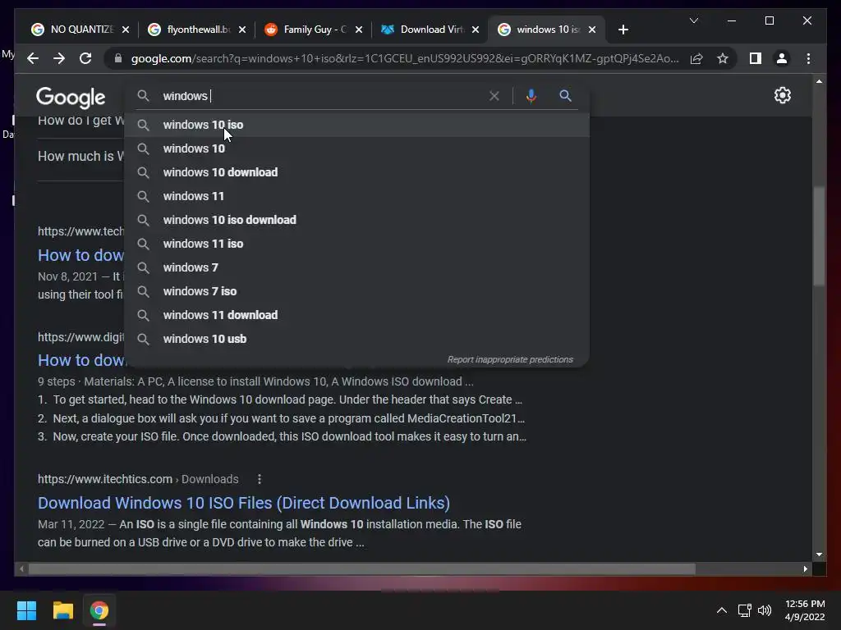Choose suggestion 'windows 10 iso download'
Viewport: 841px width, 630px height.
pyautogui.click(x=356, y=220)
